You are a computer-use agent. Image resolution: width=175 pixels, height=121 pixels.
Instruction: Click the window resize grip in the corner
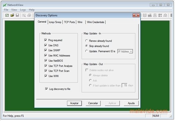pyautogui.click(x=171, y=116)
